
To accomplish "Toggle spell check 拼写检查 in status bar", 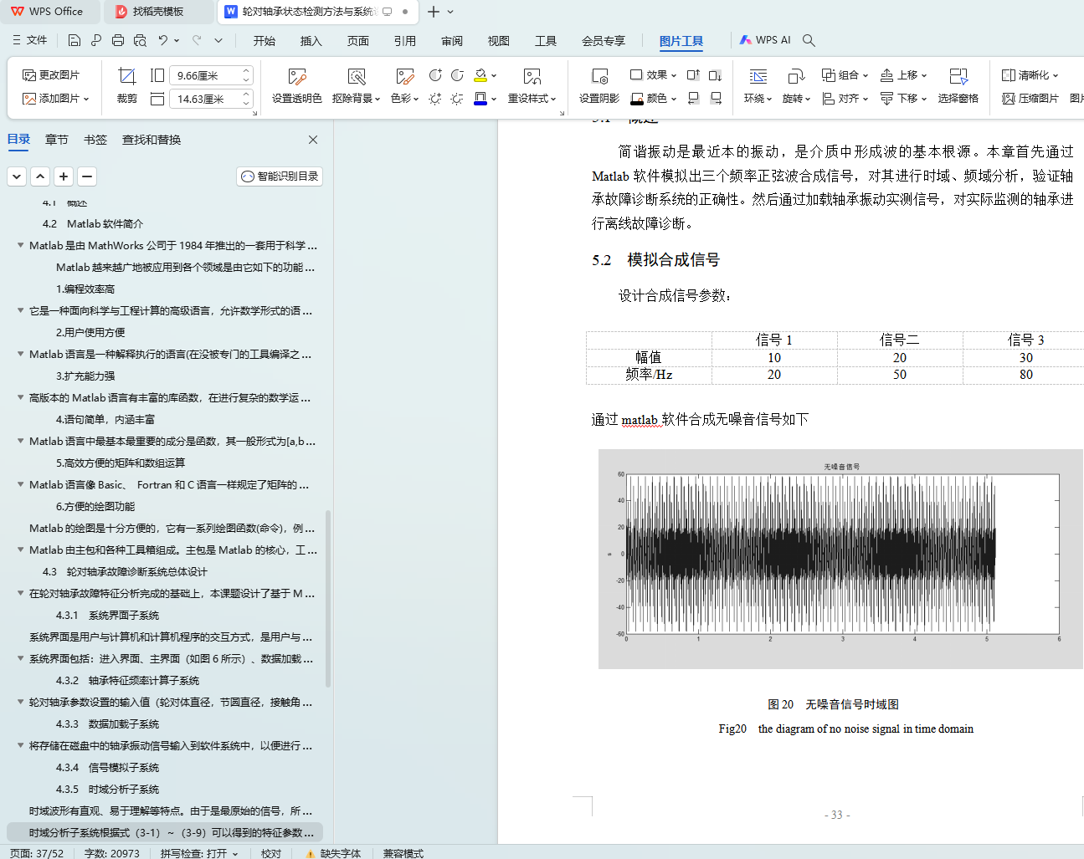I will [x=199, y=853].
